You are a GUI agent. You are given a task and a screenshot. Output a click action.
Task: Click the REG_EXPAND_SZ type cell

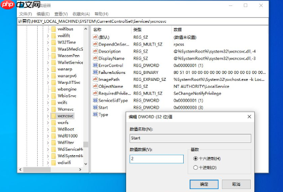click(x=149, y=79)
